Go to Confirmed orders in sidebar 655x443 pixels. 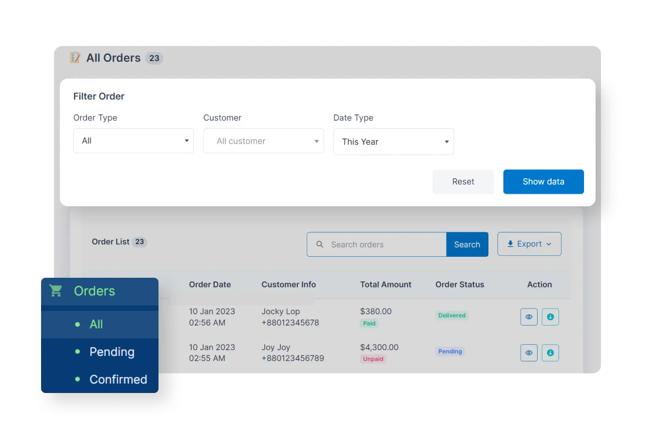pos(118,379)
